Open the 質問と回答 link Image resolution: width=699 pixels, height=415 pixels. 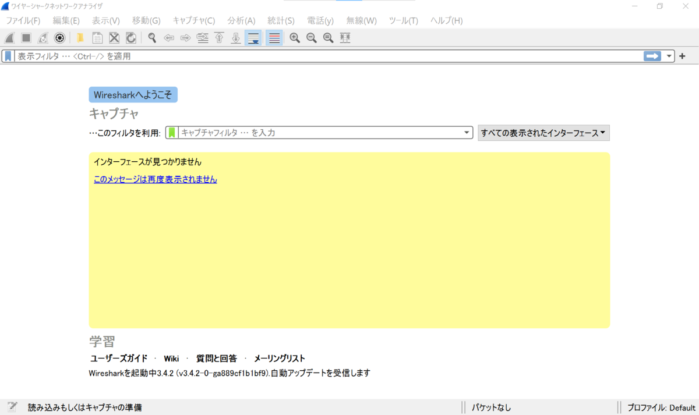(217, 358)
